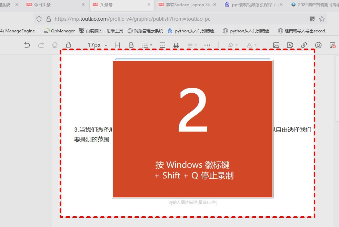Viewport: 339px width, 227px height.
Task: Close the 微软Surface Laptop tab
Action: coord(215,4)
